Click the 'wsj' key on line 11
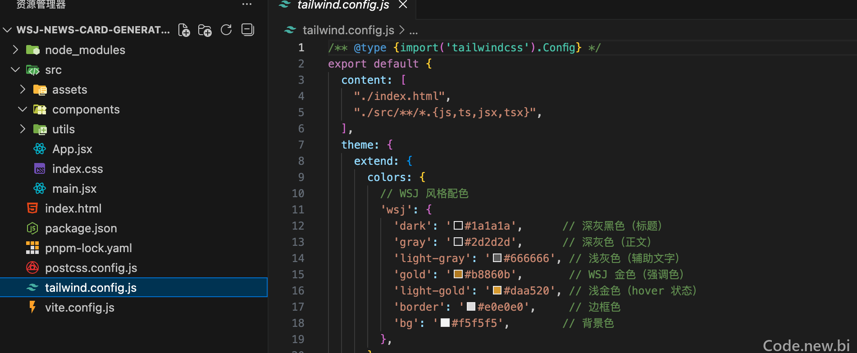Viewport: 857px width, 353px height. point(396,210)
